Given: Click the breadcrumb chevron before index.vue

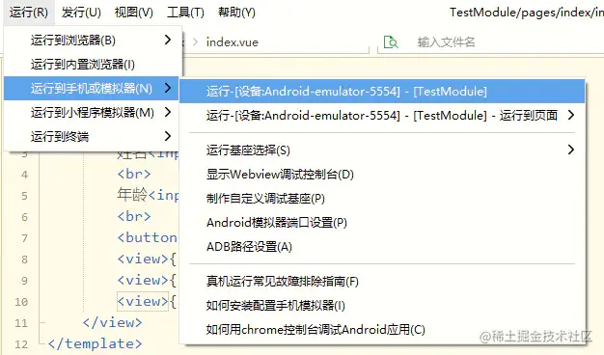Looking at the screenshot, I should pyautogui.click(x=195, y=42).
